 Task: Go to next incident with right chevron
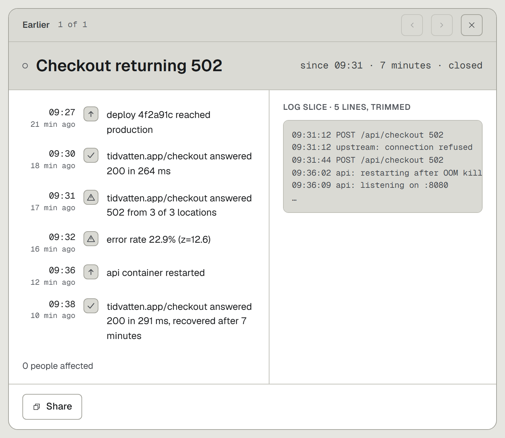(x=442, y=25)
